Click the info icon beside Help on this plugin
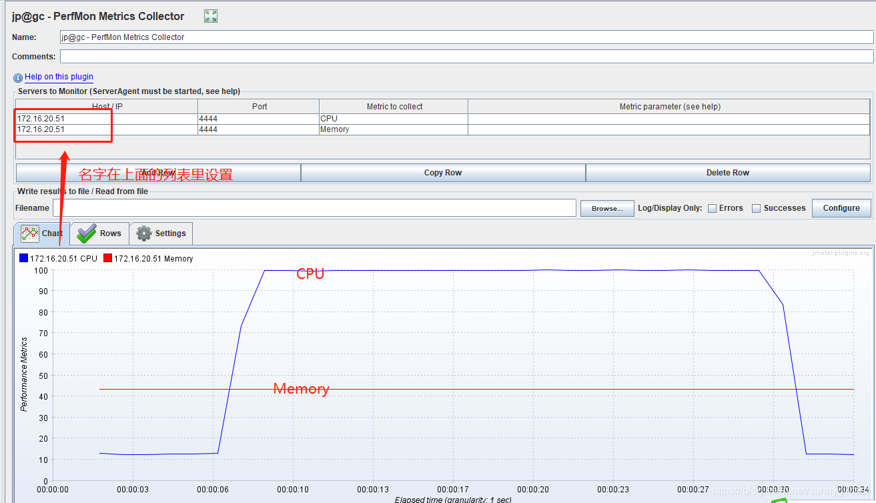Viewport: 876px width, 503px height. pos(17,77)
